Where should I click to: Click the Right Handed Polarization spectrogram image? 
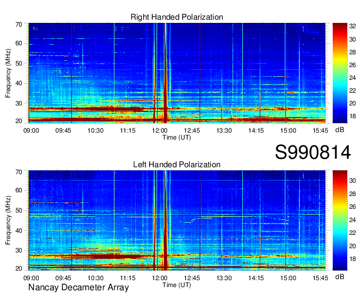tap(177, 73)
